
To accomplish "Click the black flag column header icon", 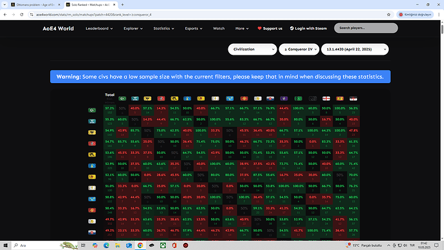I will point(313,99).
